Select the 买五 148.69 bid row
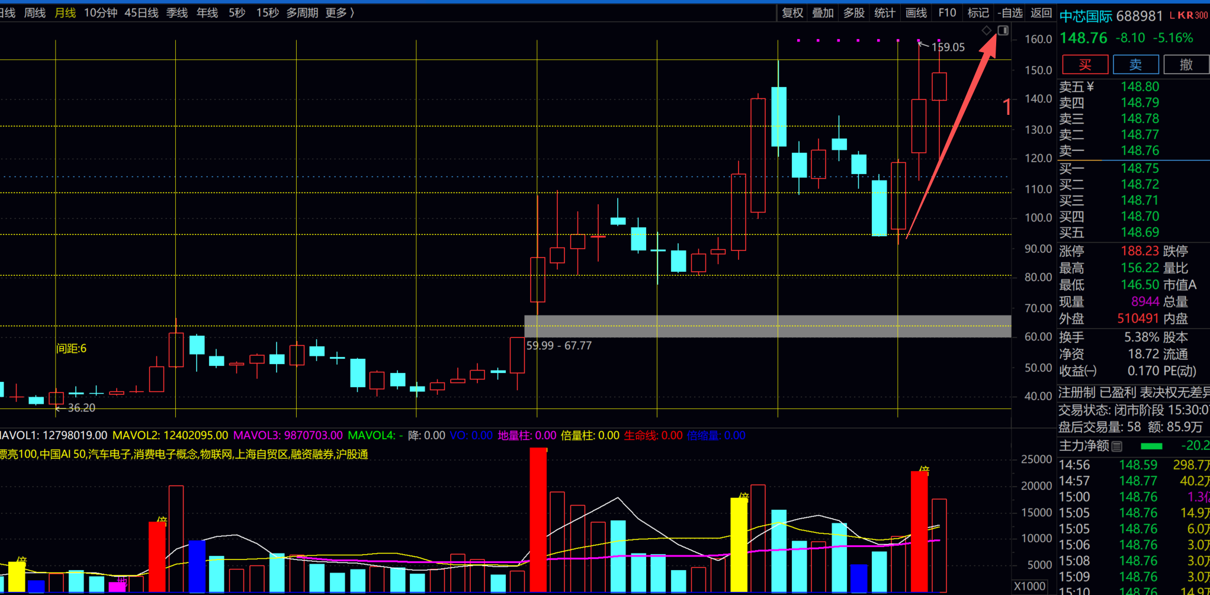 pyautogui.click(x=1134, y=233)
